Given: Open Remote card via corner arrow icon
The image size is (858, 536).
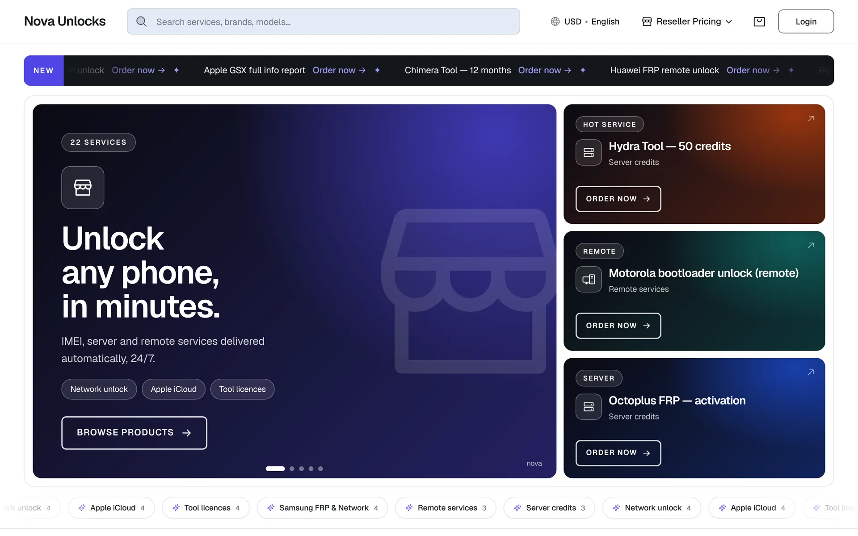Looking at the screenshot, I should coord(811,245).
